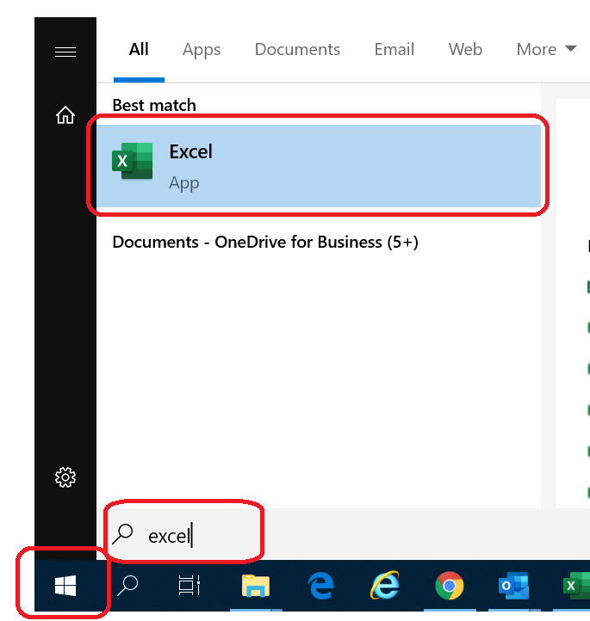Expand Documents - OneDrive for Business (5+)

pyautogui.click(x=265, y=242)
